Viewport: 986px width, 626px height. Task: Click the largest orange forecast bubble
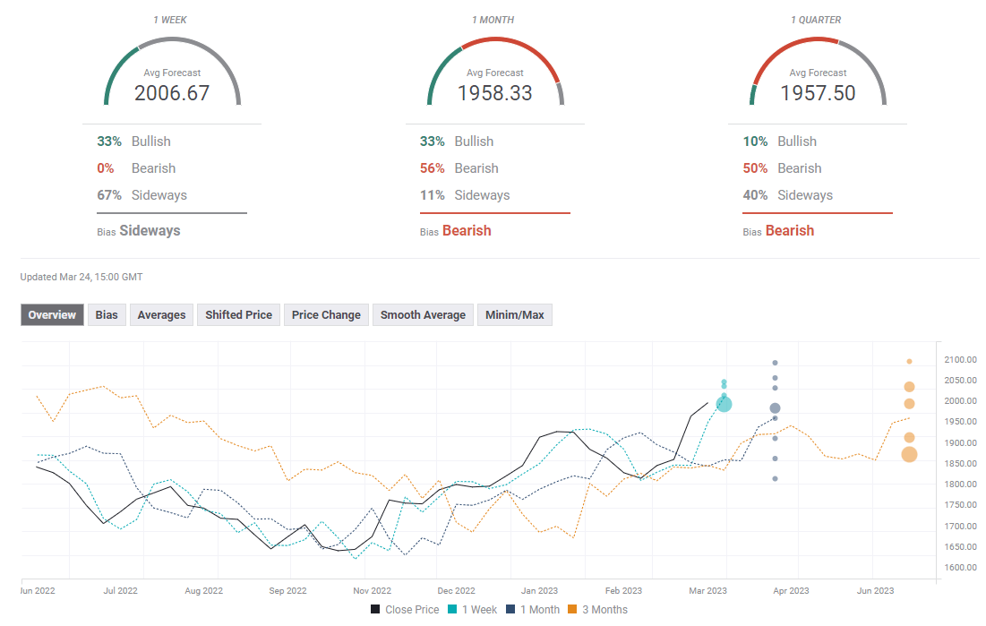(909, 455)
